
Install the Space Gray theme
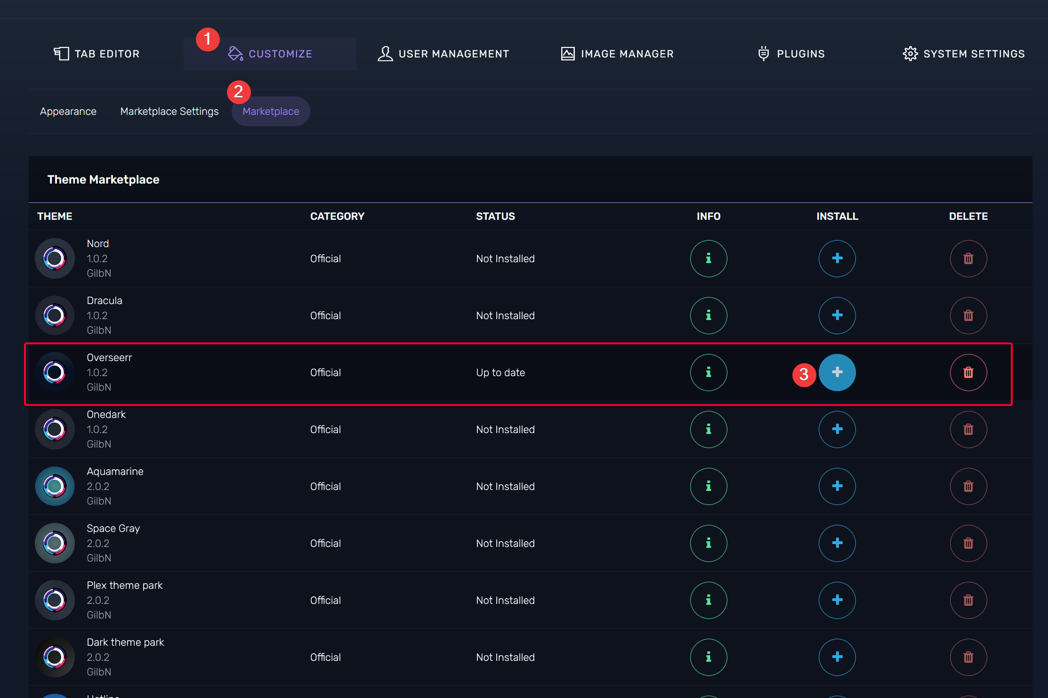[837, 543]
